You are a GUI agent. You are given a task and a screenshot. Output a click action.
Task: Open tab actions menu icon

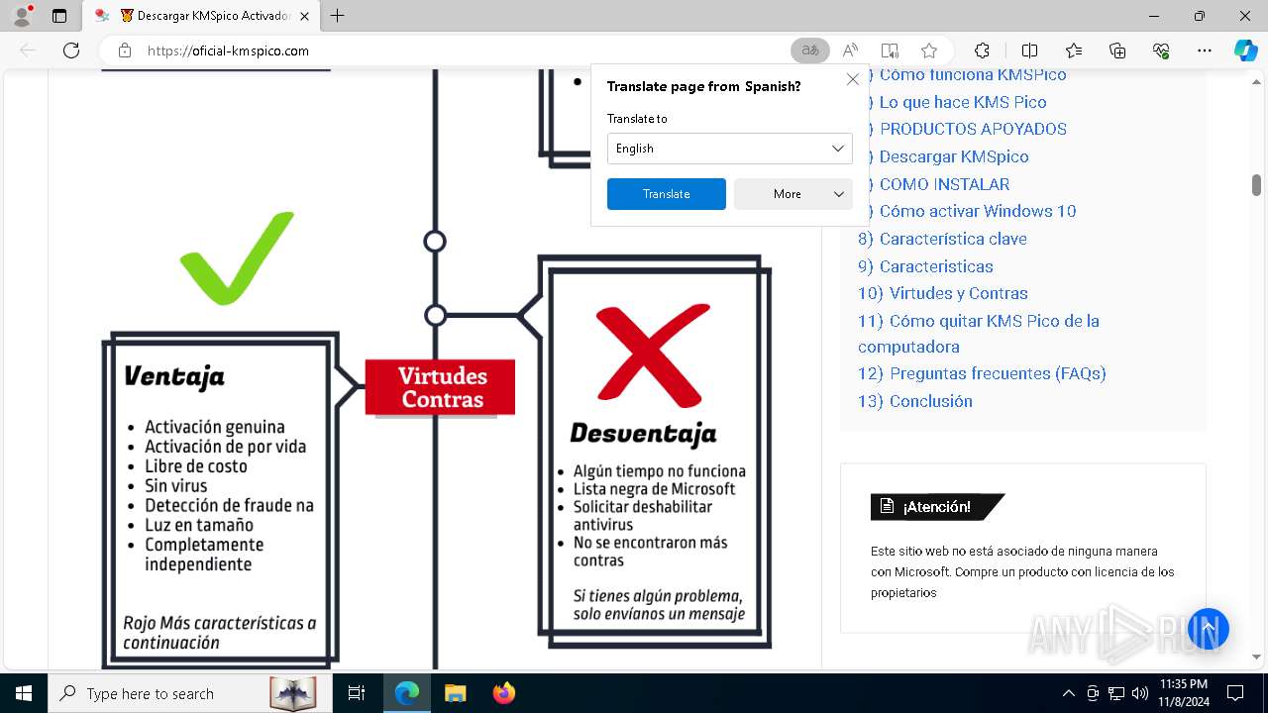[59, 16]
